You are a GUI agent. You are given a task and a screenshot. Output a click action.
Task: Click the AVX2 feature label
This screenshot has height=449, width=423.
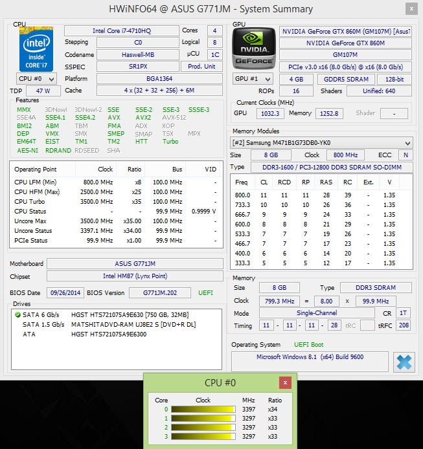click(143, 118)
